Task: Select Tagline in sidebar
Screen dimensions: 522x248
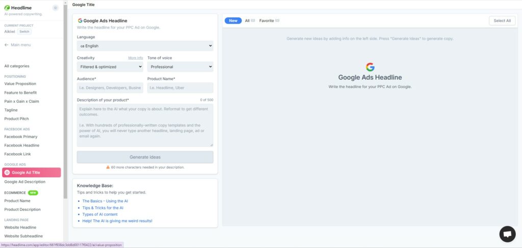Action: click(x=11, y=110)
